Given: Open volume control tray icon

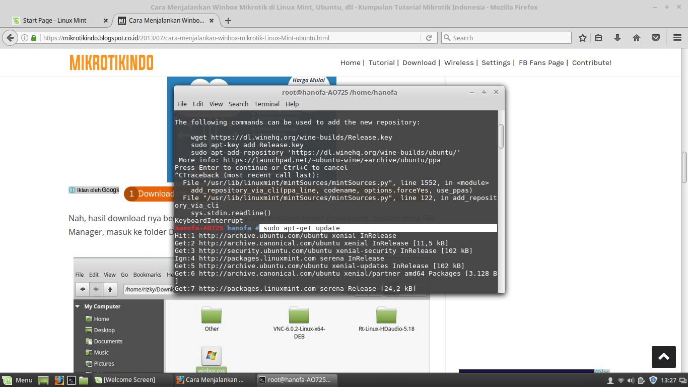Looking at the screenshot, I should (632, 380).
